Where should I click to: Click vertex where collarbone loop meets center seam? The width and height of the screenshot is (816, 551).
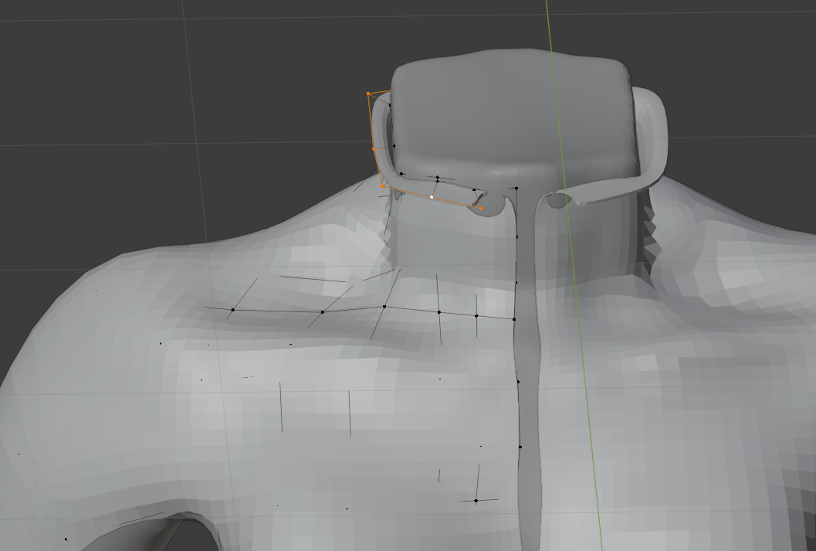(514, 318)
